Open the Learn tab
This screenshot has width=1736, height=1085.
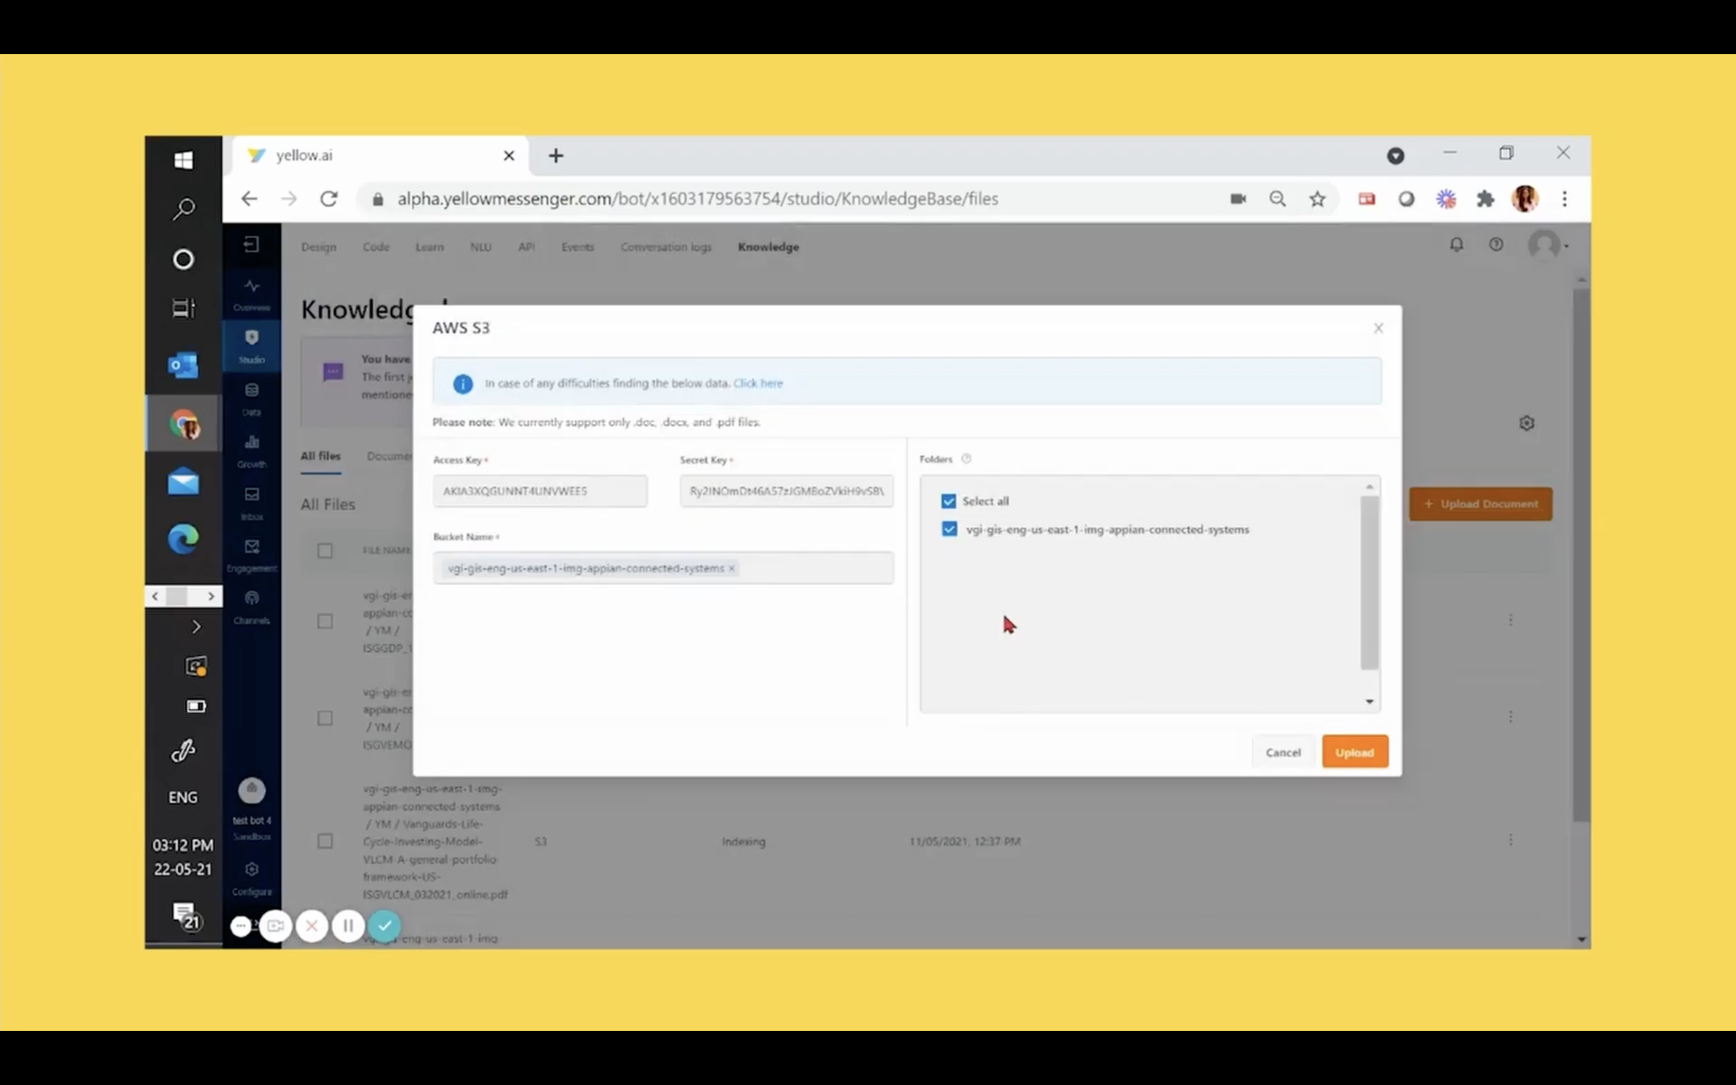coord(429,247)
